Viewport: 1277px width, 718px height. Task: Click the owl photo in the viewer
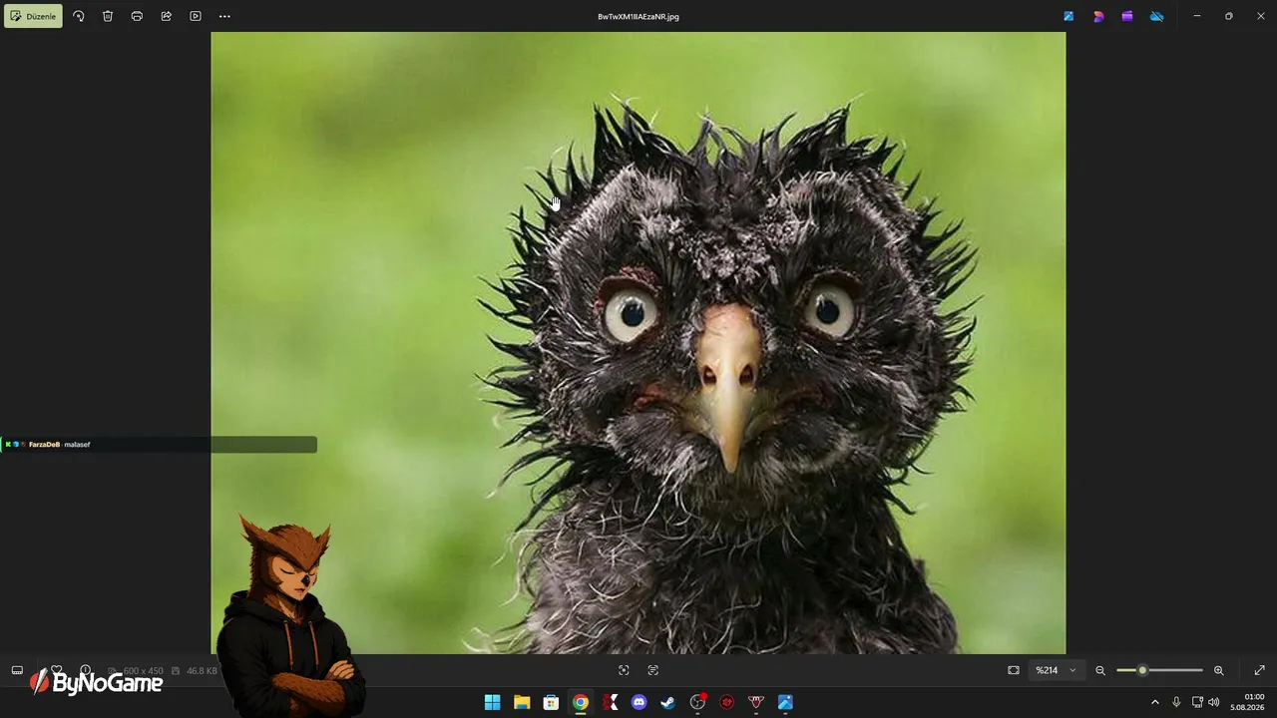638,343
